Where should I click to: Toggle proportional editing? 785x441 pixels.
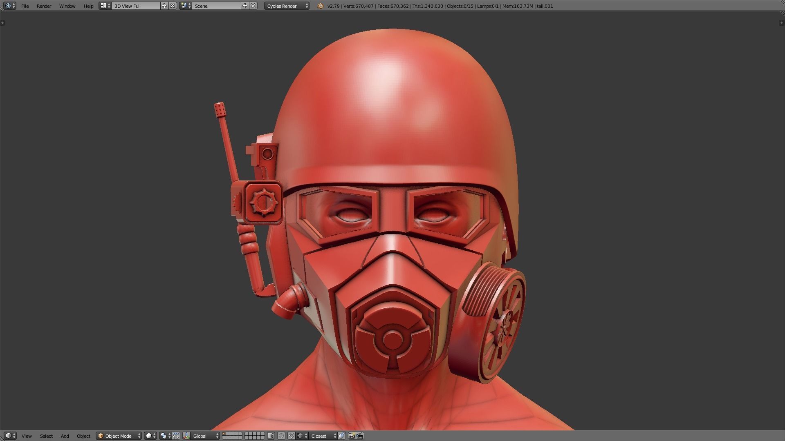point(281,436)
